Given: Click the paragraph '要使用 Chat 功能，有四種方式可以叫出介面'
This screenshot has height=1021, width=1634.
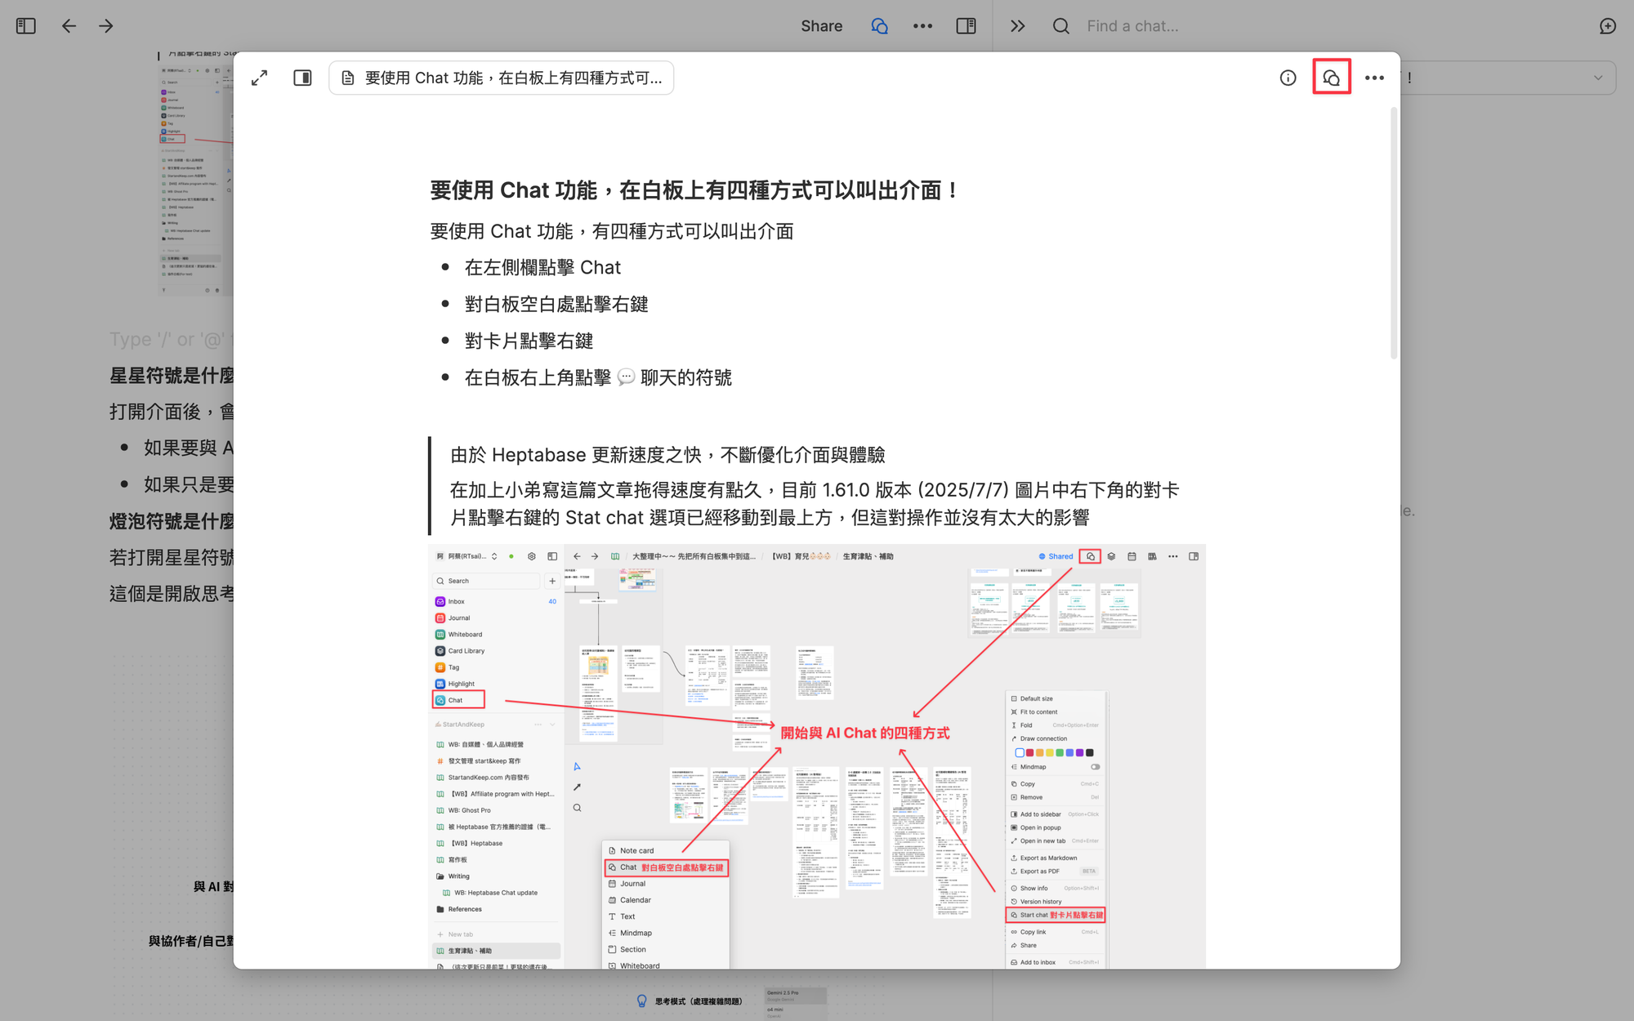Looking at the screenshot, I should [x=612, y=231].
